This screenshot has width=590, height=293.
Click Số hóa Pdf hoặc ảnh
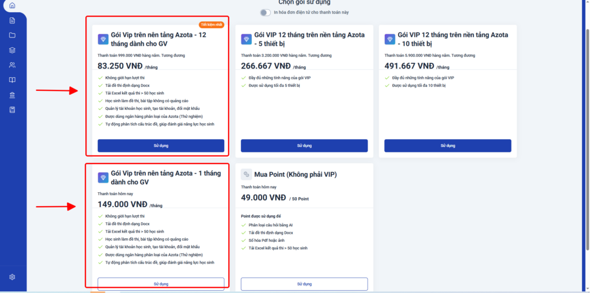(x=267, y=241)
